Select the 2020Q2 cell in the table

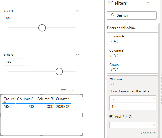click(62, 107)
